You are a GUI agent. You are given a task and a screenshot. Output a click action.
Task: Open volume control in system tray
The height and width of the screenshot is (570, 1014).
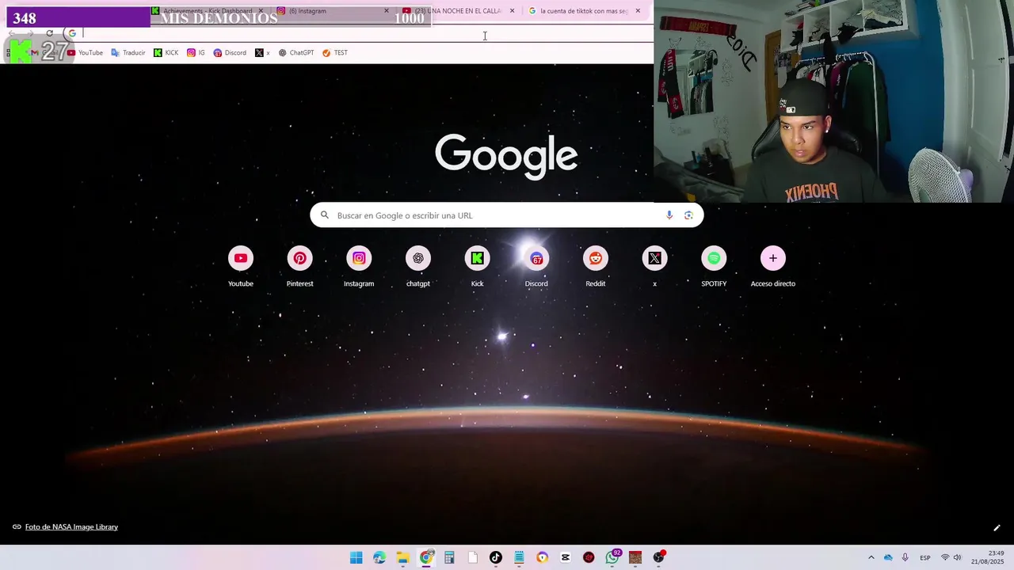[x=957, y=558]
